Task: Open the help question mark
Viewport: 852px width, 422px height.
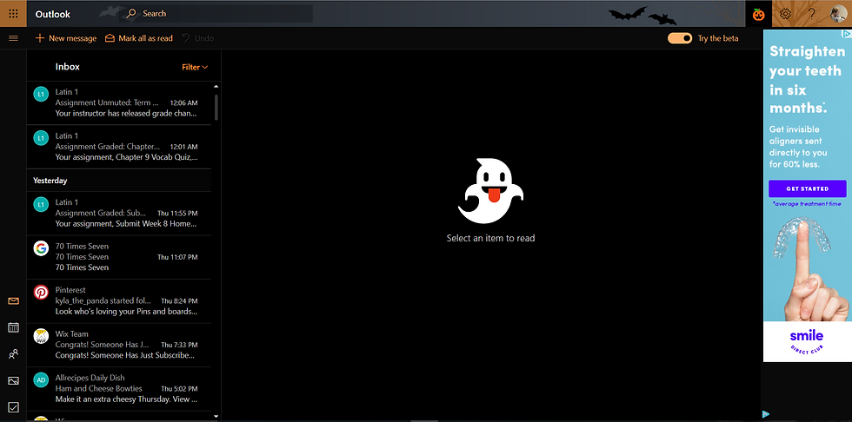Action: (x=812, y=14)
